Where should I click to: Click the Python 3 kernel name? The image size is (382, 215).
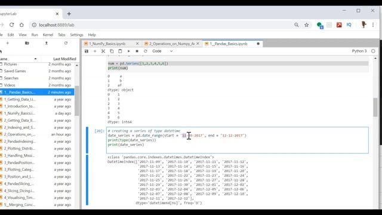[359, 51]
